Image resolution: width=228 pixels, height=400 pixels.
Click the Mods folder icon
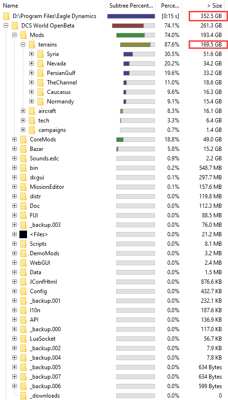click(23, 35)
